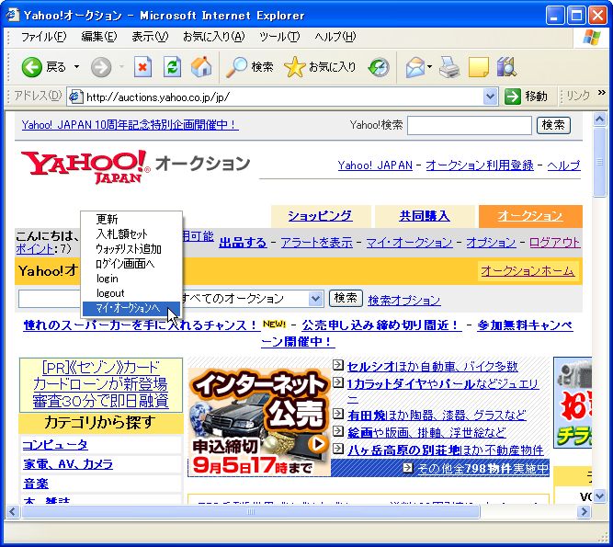Open Favorites (お気に入り) star button

click(x=320, y=67)
